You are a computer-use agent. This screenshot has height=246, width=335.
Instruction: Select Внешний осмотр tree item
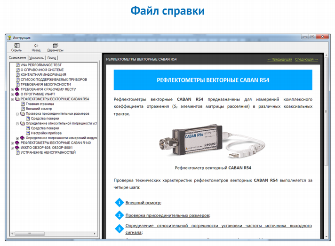(39, 109)
